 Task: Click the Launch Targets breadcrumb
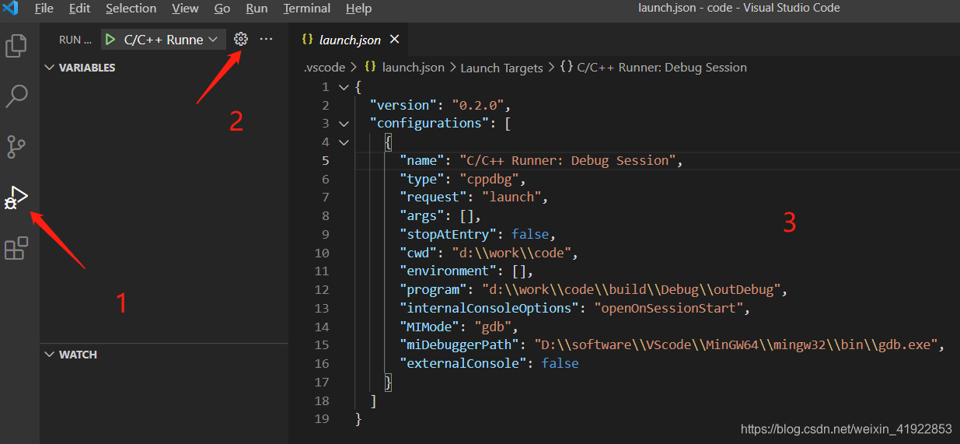(x=501, y=68)
